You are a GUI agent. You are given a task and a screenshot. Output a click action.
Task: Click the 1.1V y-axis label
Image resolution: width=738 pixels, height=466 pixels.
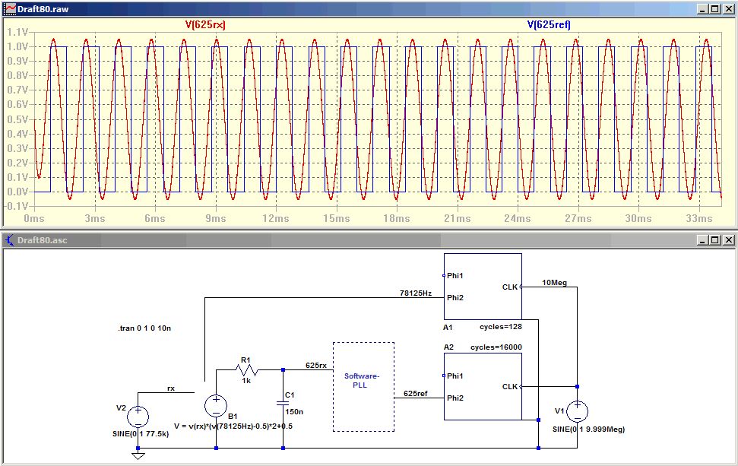18,32
